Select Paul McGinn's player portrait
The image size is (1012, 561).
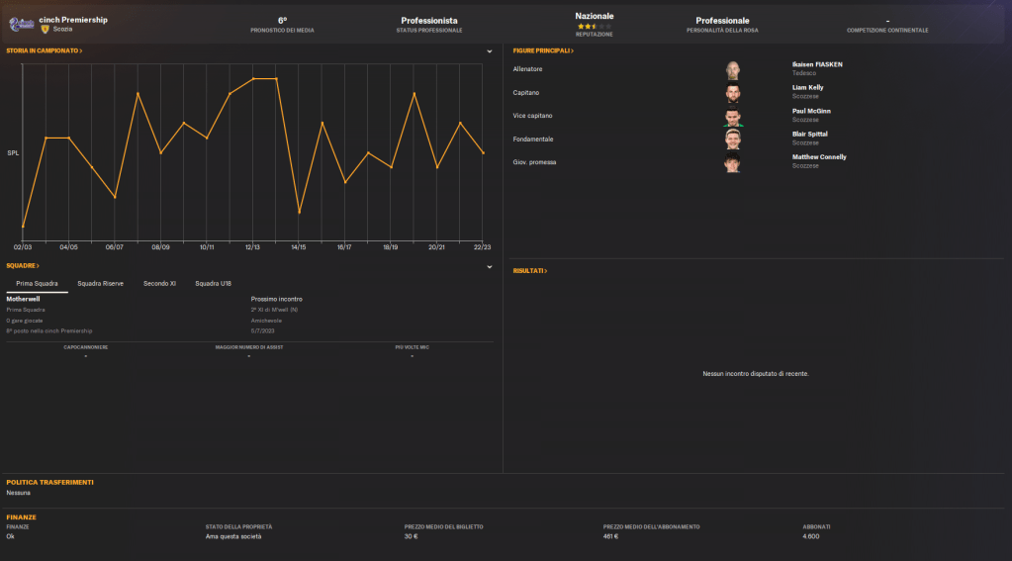732,116
